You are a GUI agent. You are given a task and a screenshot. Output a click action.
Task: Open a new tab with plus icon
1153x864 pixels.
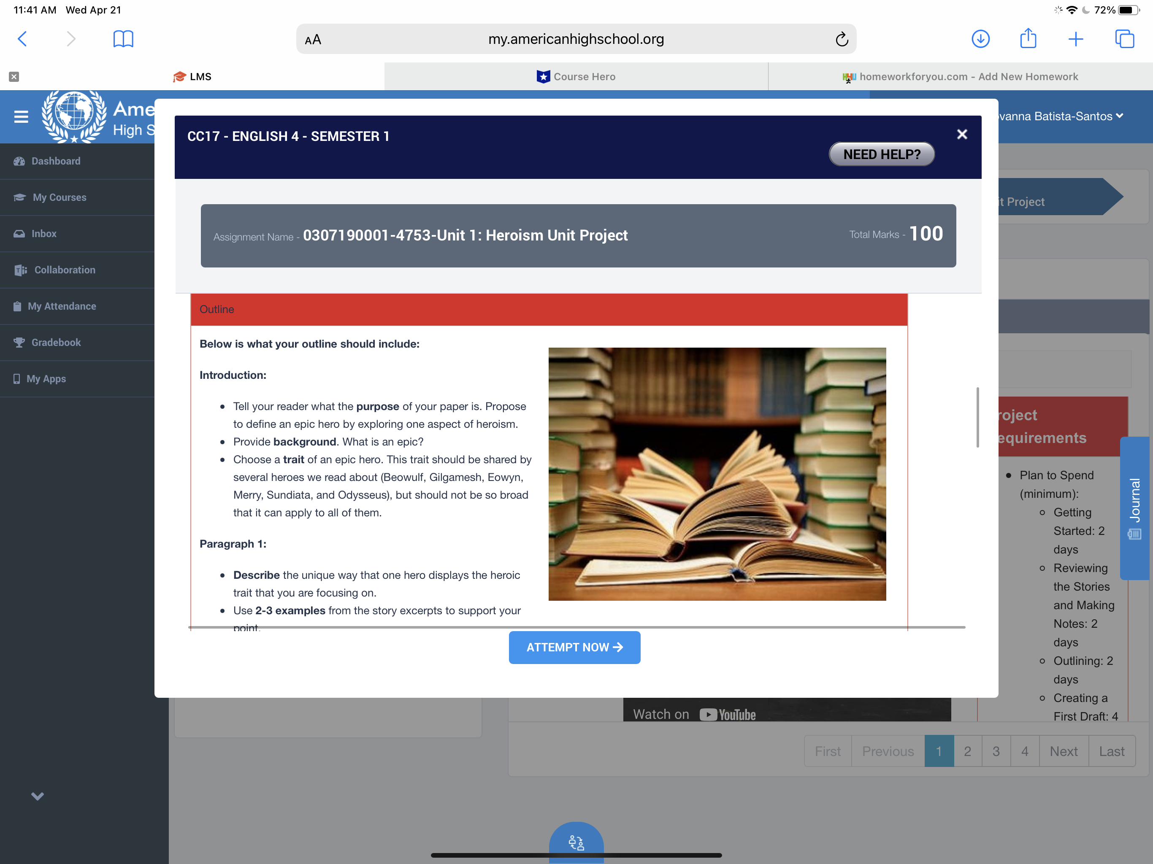[1075, 38]
